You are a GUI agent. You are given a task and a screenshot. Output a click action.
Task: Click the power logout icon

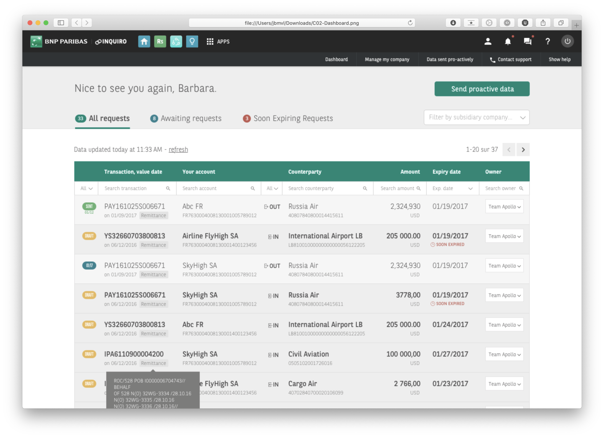[567, 42]
